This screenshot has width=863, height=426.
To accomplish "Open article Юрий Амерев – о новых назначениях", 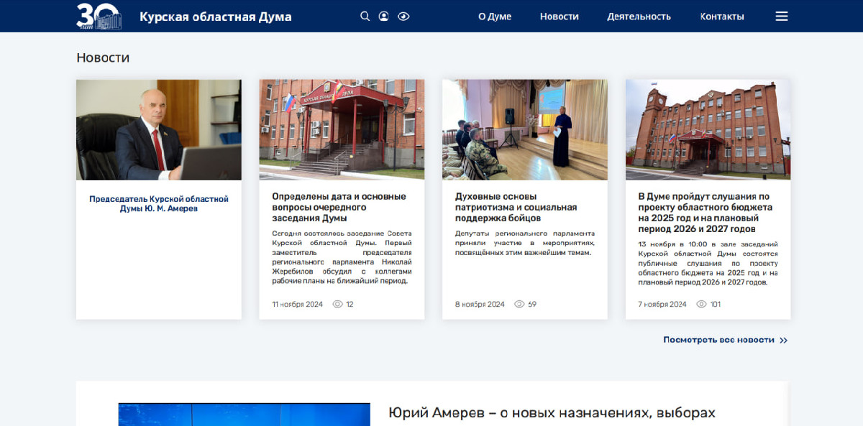I will pyautogui.click(x=552, y=412).
